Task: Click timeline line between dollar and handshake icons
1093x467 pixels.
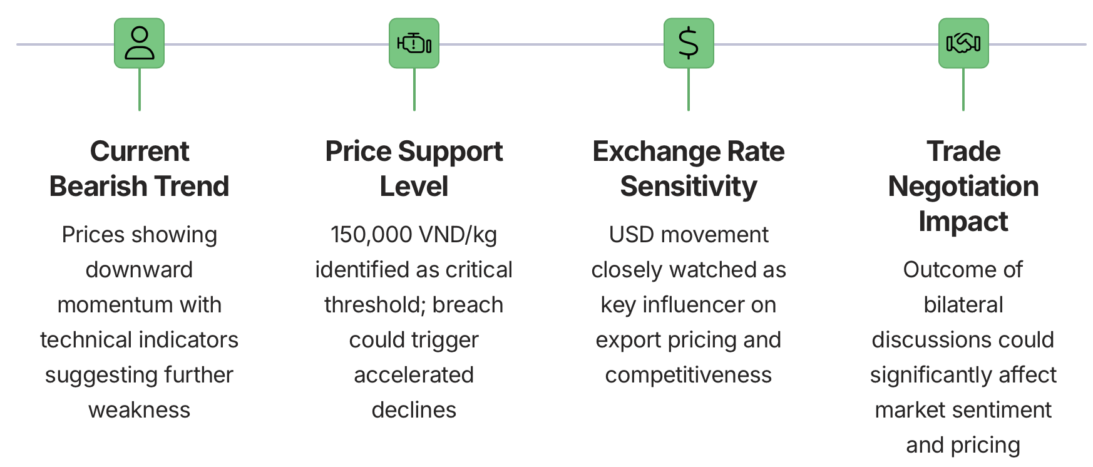Action: pos(826,44)
